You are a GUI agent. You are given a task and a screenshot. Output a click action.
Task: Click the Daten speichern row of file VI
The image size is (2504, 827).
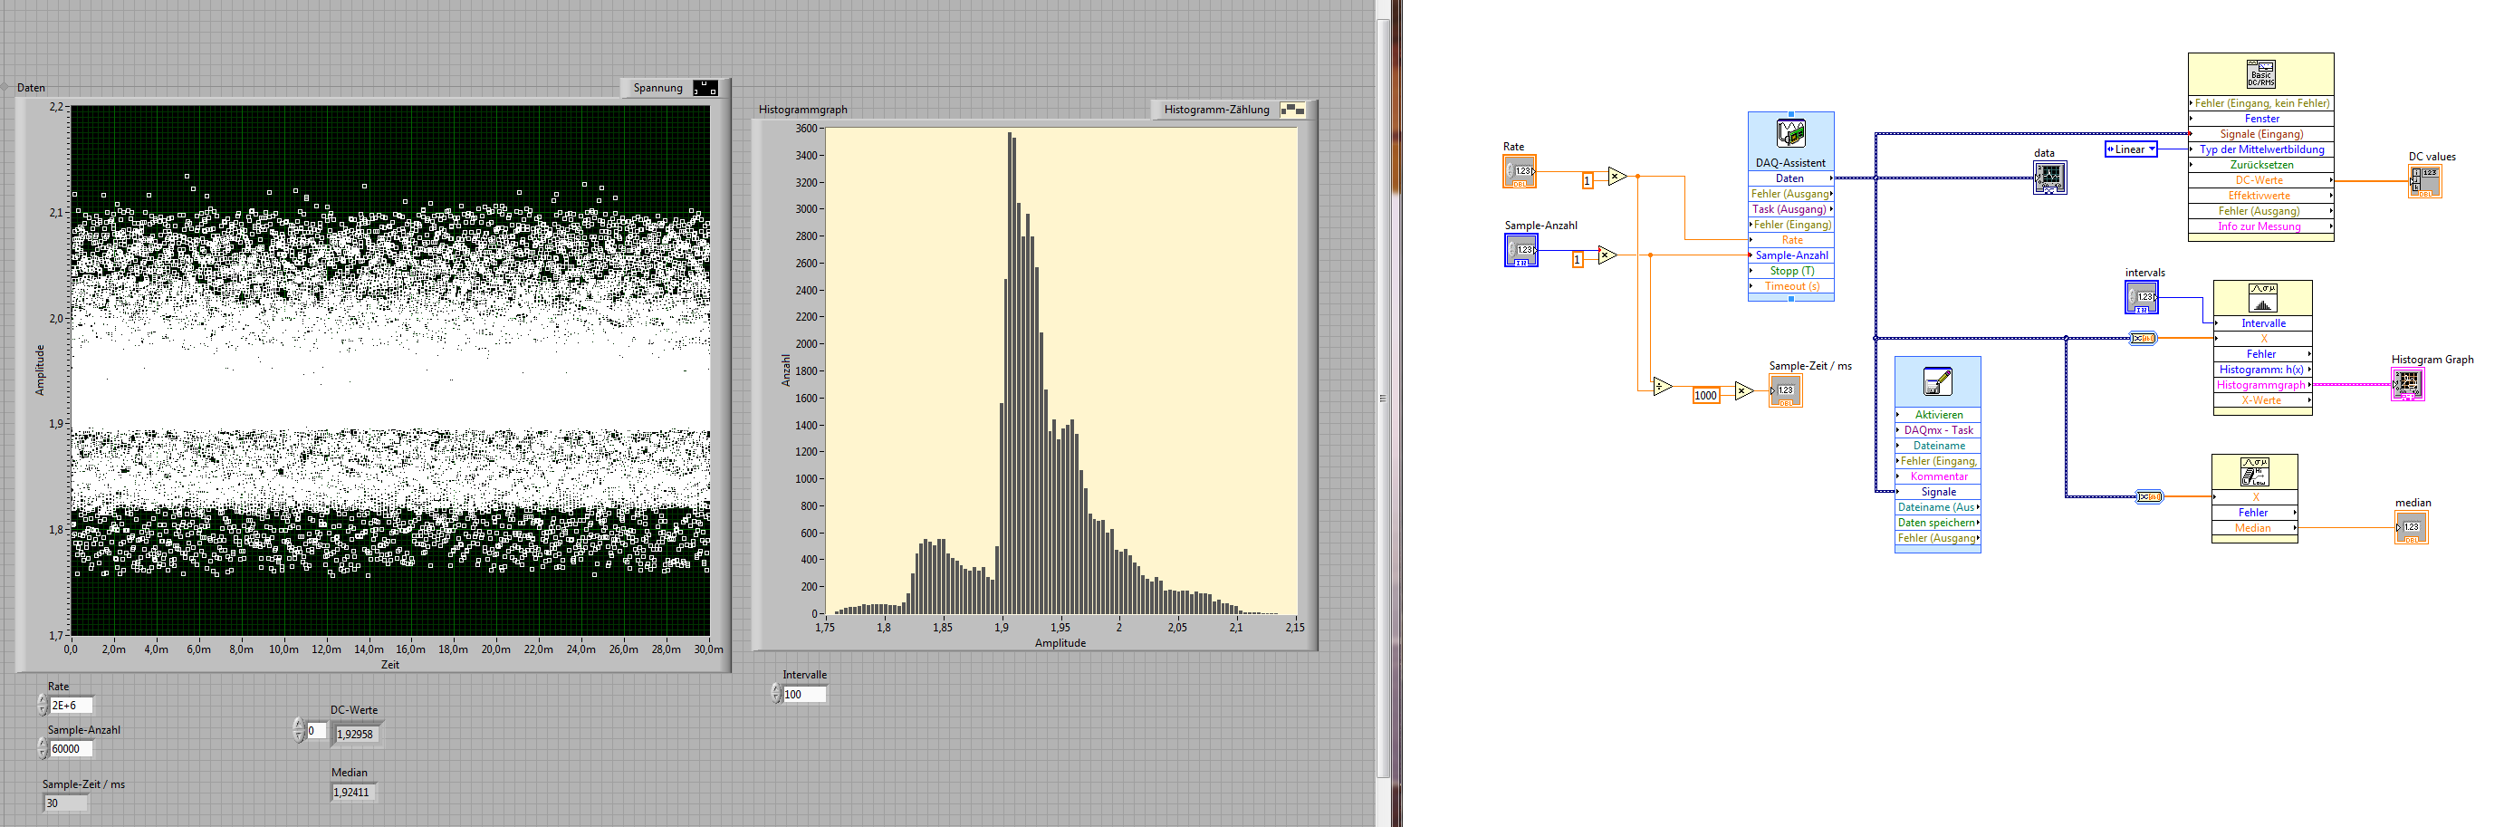[x=1937, y=523]
